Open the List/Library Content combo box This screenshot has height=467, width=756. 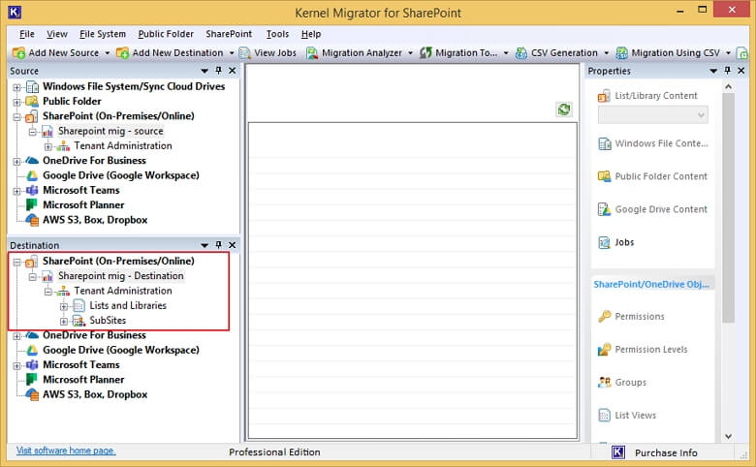[x=653, y=115]
